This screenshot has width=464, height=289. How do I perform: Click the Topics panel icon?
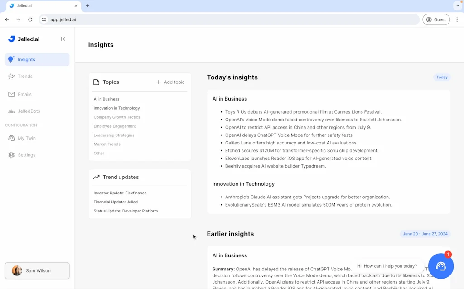(96, 82)
